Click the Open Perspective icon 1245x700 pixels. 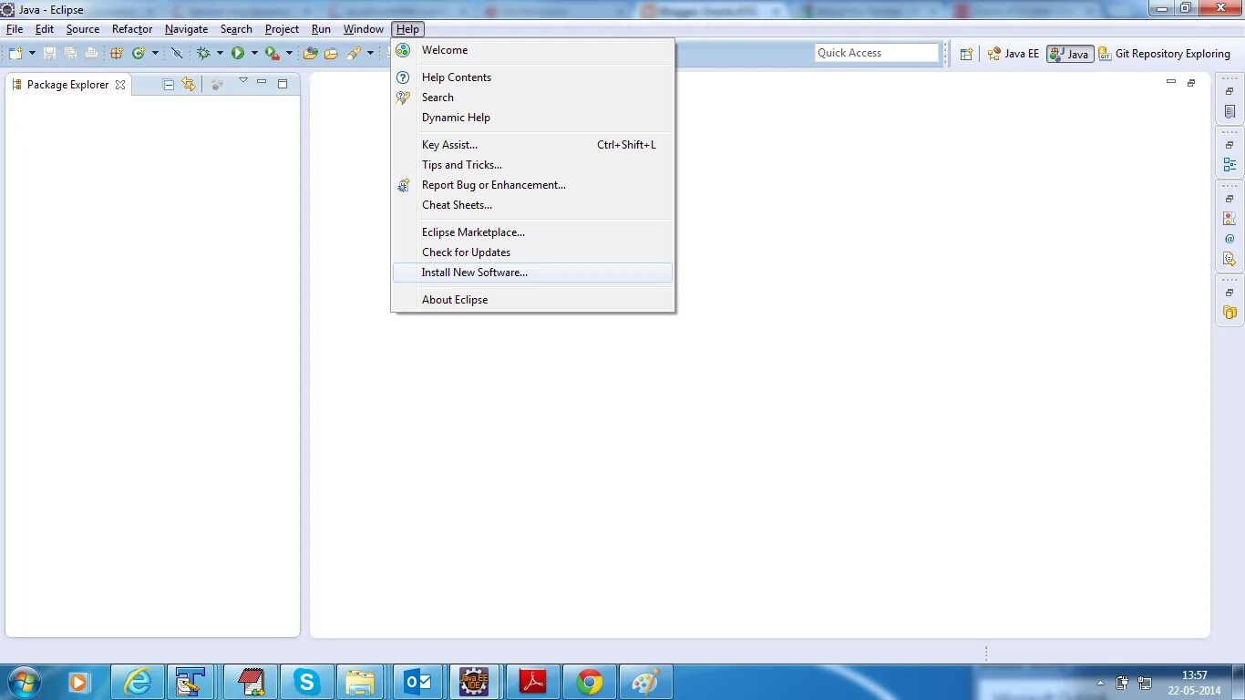tap(966, 54)
